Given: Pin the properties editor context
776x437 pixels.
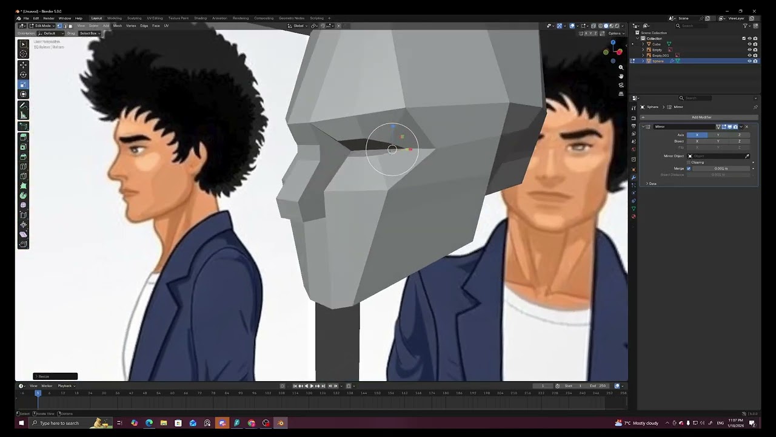Looking at the screenshot, I should point(755,107).
